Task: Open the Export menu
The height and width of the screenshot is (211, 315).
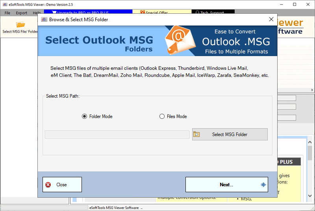Action: [22, 13]
